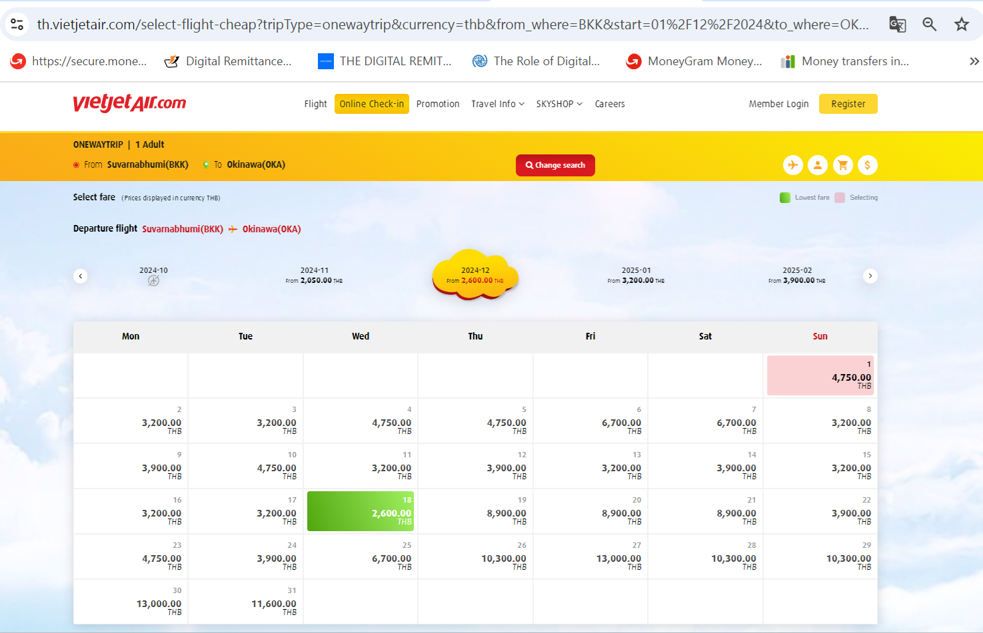Screen dimensions: 983x633
Task: Select December 22 fare 3,900.00
Action: [820, 511]
